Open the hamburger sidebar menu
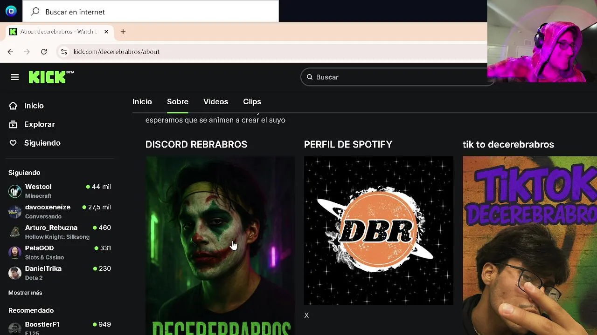The height and width of the screenshot is (335, 597). [x=15, y=77]
